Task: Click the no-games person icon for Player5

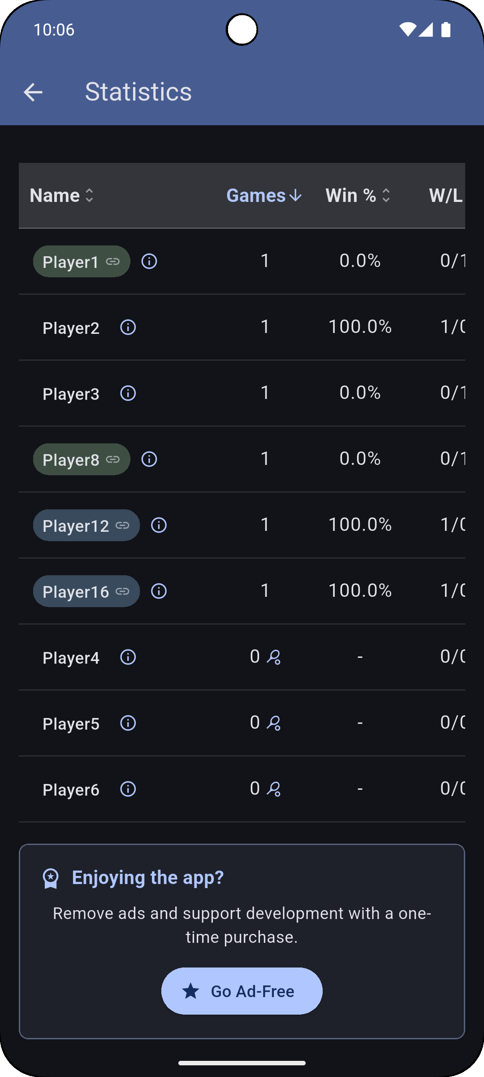Action: [274, 723]
